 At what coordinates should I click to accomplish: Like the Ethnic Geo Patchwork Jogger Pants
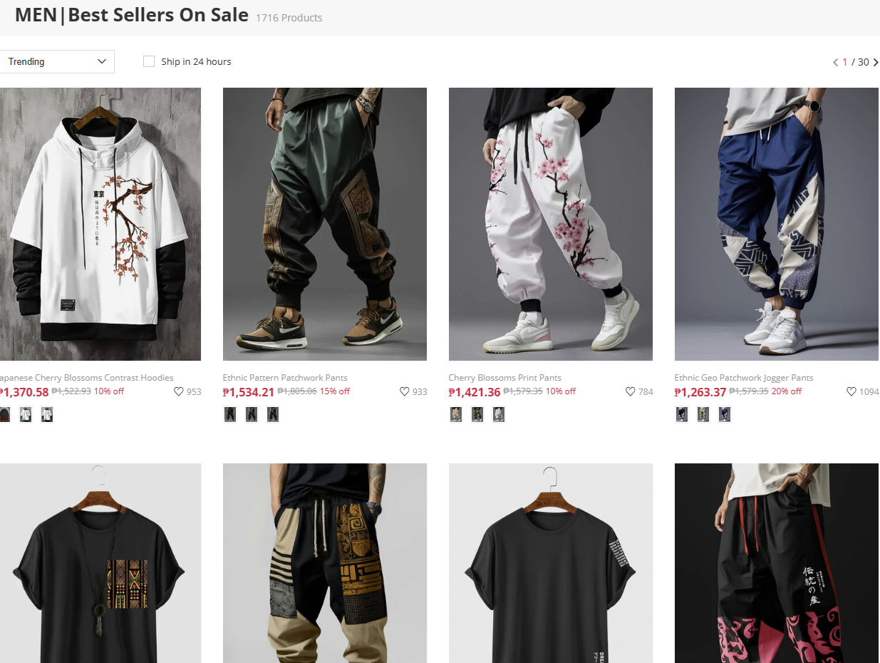[x=851, y=391]
